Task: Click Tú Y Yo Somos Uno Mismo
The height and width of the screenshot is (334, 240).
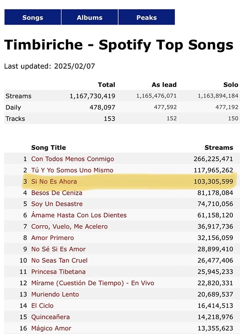Action: coord(72,170)
